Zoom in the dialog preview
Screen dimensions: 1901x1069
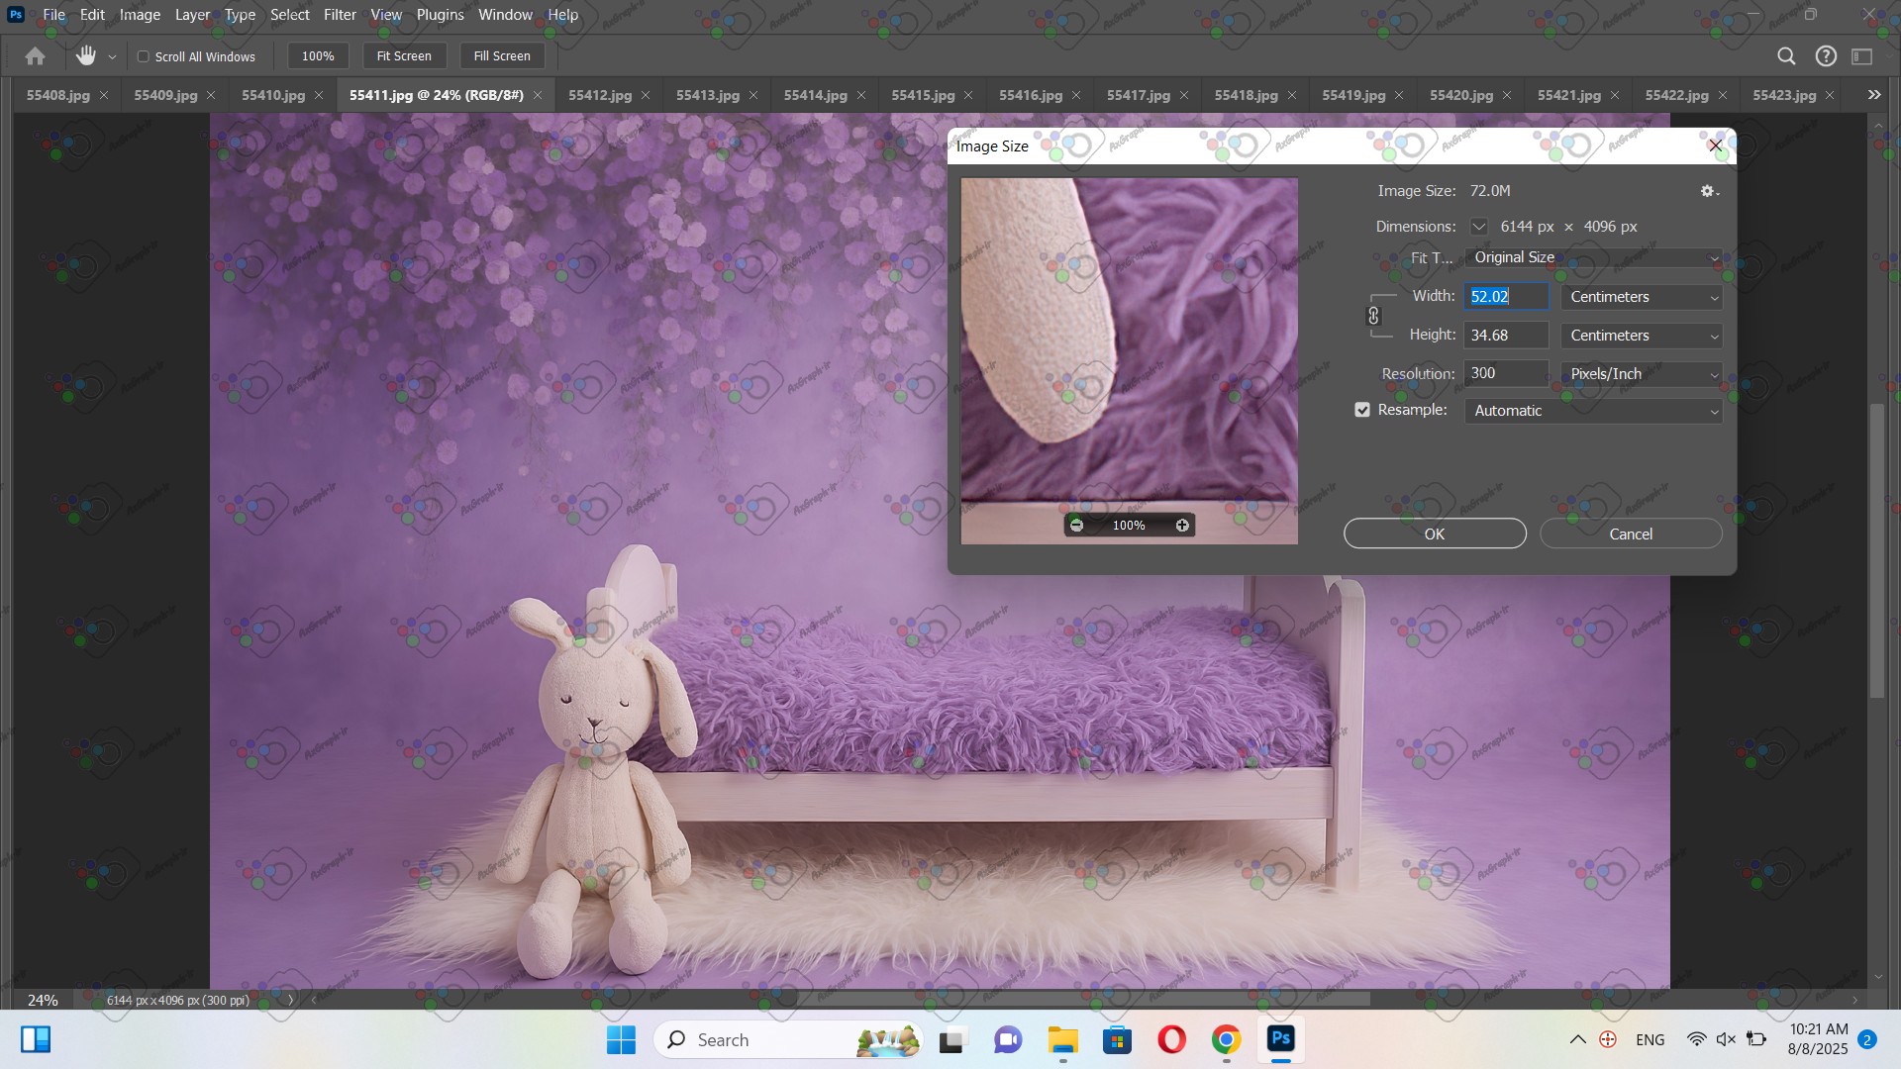point(1182,526)
